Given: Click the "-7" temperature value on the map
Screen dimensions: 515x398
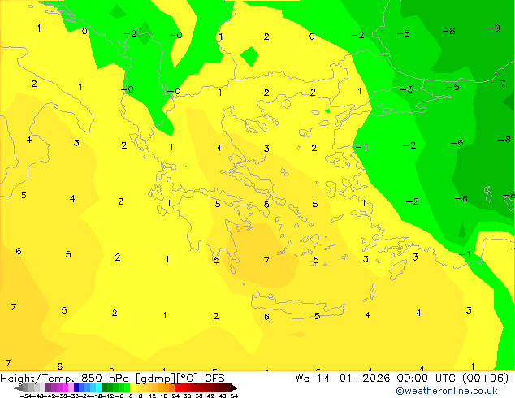Looking at the screenshot, I should pyautogui.click(x=500, y=84).
